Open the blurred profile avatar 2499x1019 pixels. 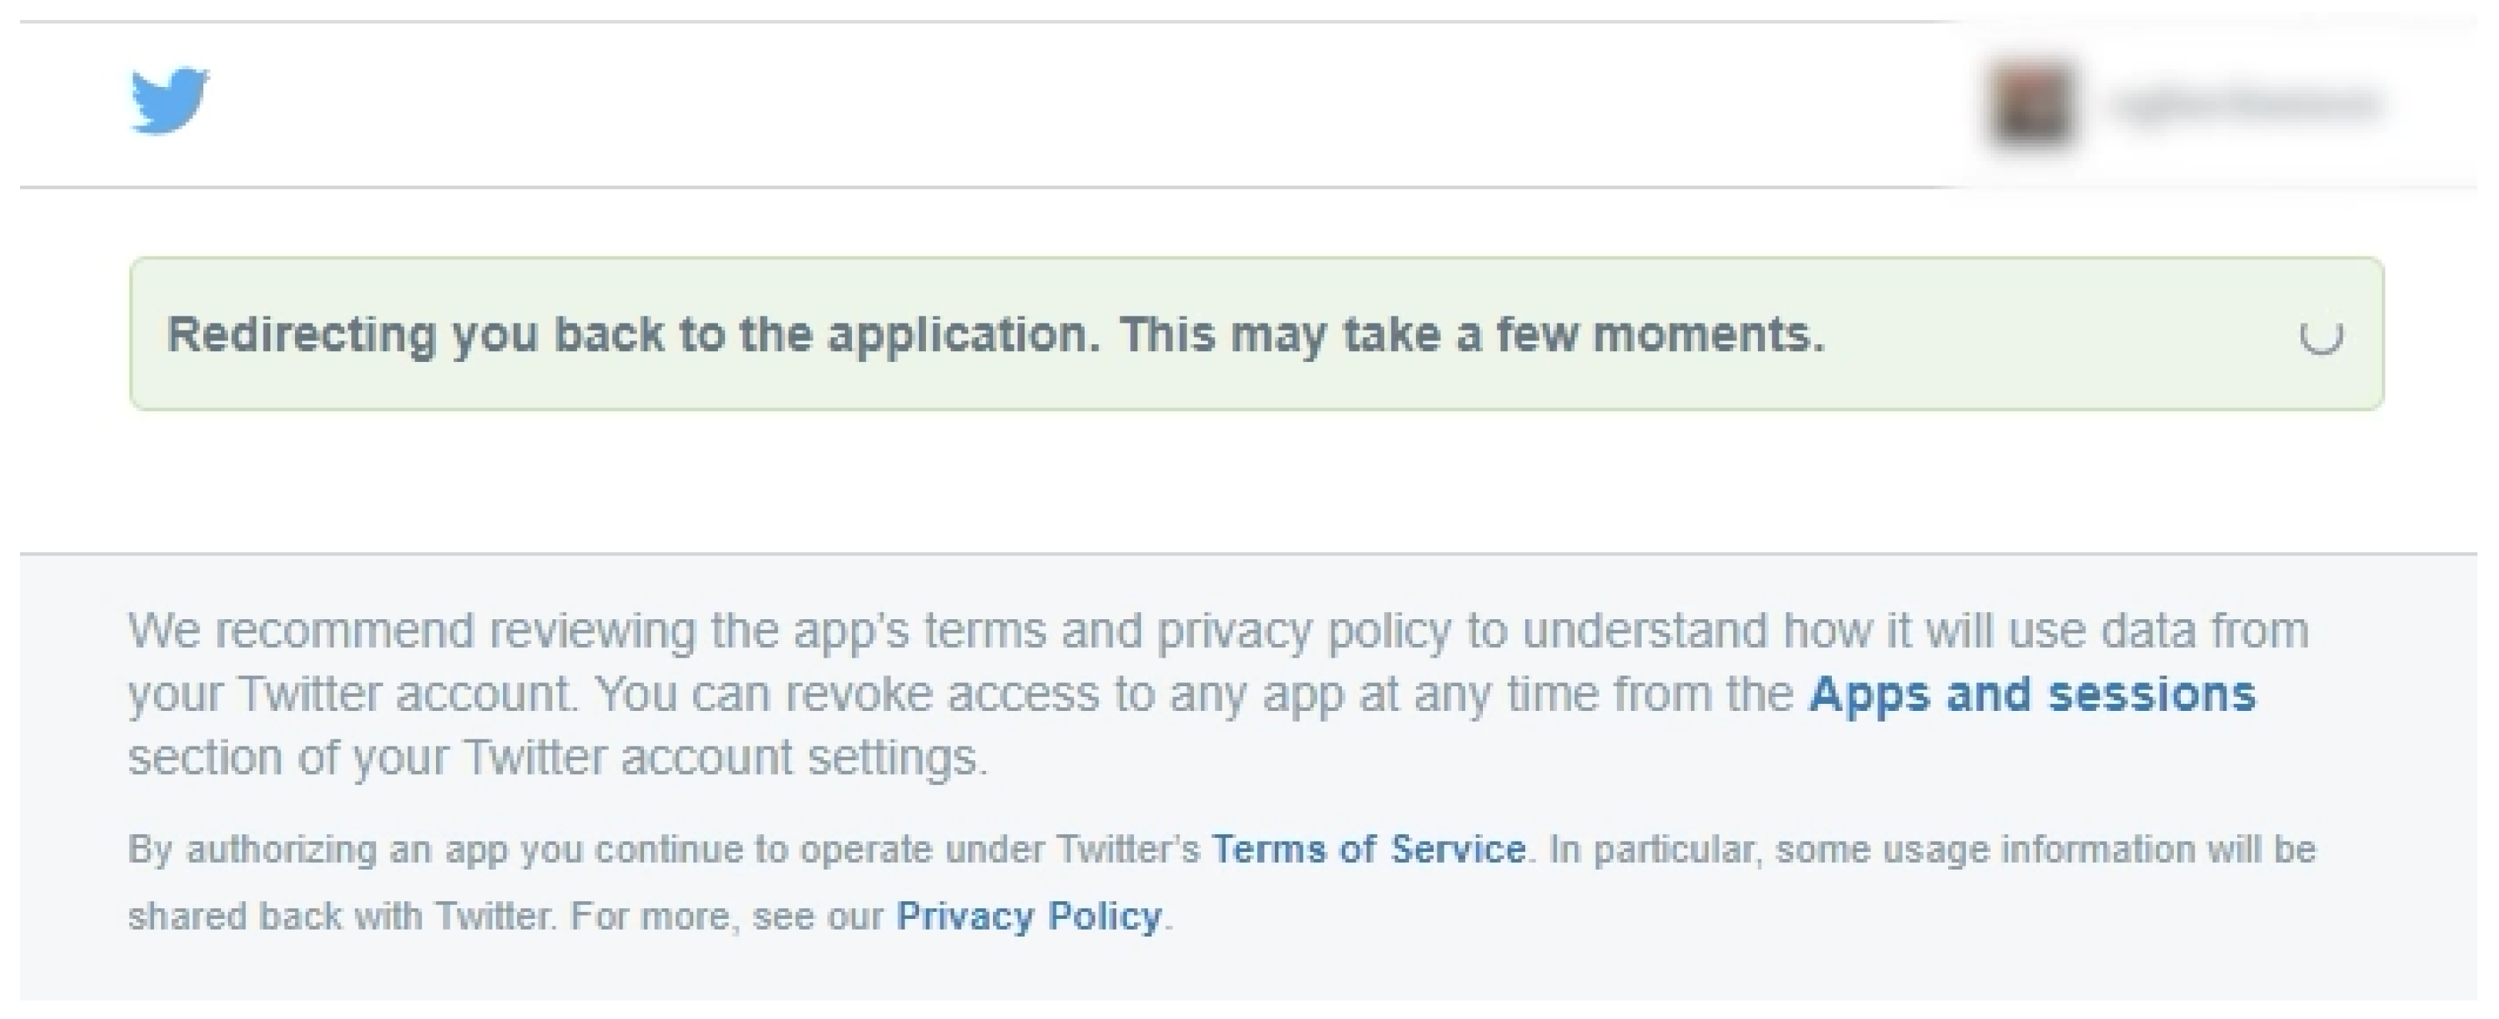pos(2031,104)
